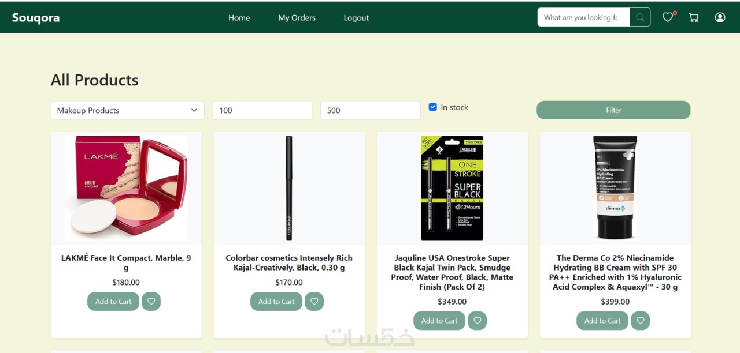Add LAKMÉ Face It Compact to cart
Image resolution: width=740 pixels, height=353 pixels.
click(113, 301)
